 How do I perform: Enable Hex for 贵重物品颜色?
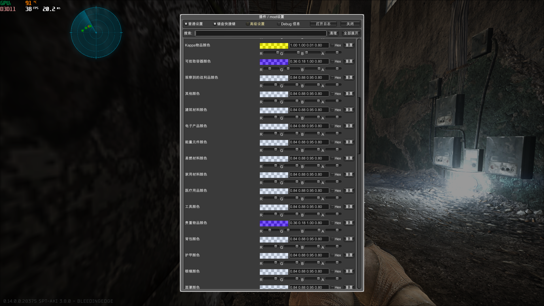[336, 223]
